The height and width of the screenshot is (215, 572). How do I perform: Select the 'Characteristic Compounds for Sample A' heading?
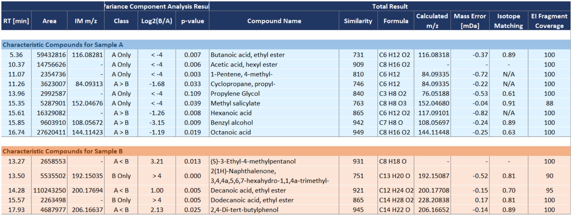tap(63, 45)
